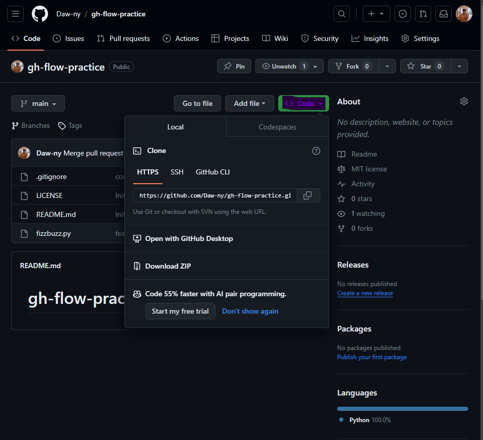Open the search magnifier in header

point(342,14)
